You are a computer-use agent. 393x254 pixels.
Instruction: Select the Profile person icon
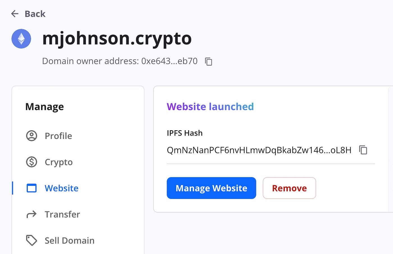pos(31,136)
